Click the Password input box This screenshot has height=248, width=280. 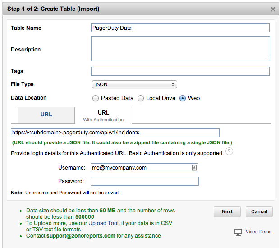click(x=144, y=181)
